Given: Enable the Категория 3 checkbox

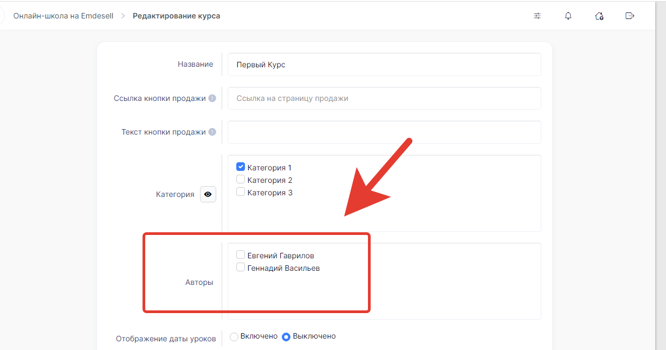Looking at the screenshot, I should (241, 192).
